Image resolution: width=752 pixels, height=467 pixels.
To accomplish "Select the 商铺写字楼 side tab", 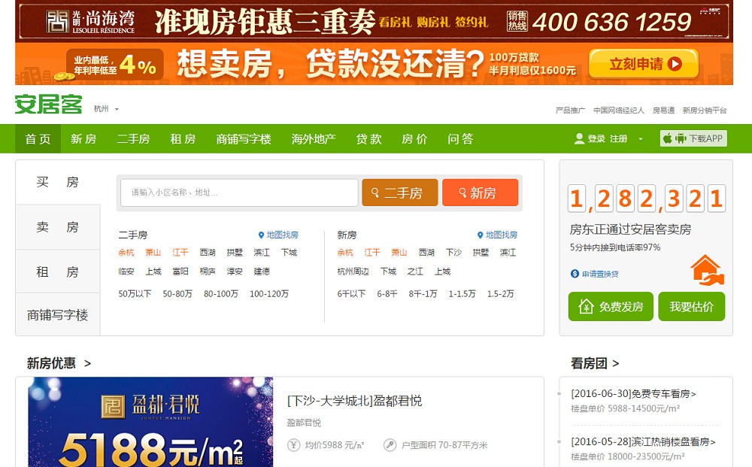I will pos(58,315).
